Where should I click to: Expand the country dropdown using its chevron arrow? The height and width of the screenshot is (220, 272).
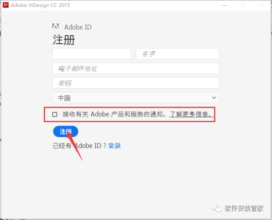[x=214, y=97]
